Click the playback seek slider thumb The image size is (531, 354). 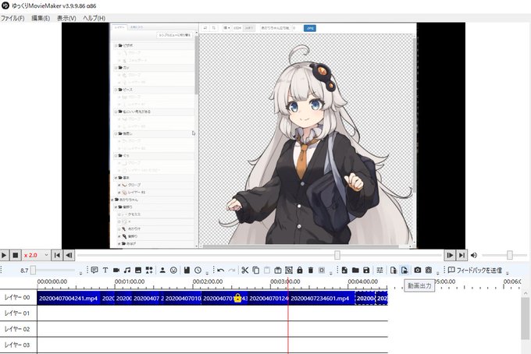[x=337, y=255]
